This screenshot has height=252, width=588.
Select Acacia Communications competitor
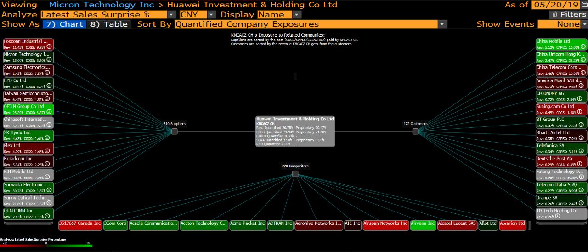pos(153,225)
